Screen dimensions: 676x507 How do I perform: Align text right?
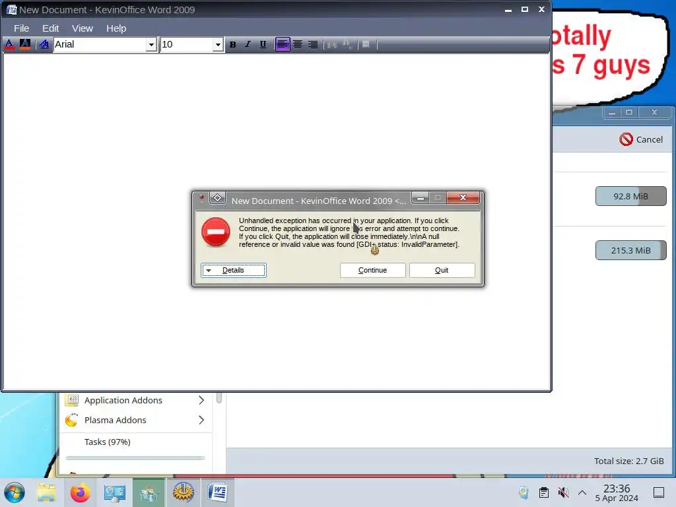[313, 44]
